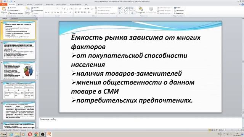Open Заливка фигуры shape fill dropdown
The image size is (244, 137).
point(164,8)
